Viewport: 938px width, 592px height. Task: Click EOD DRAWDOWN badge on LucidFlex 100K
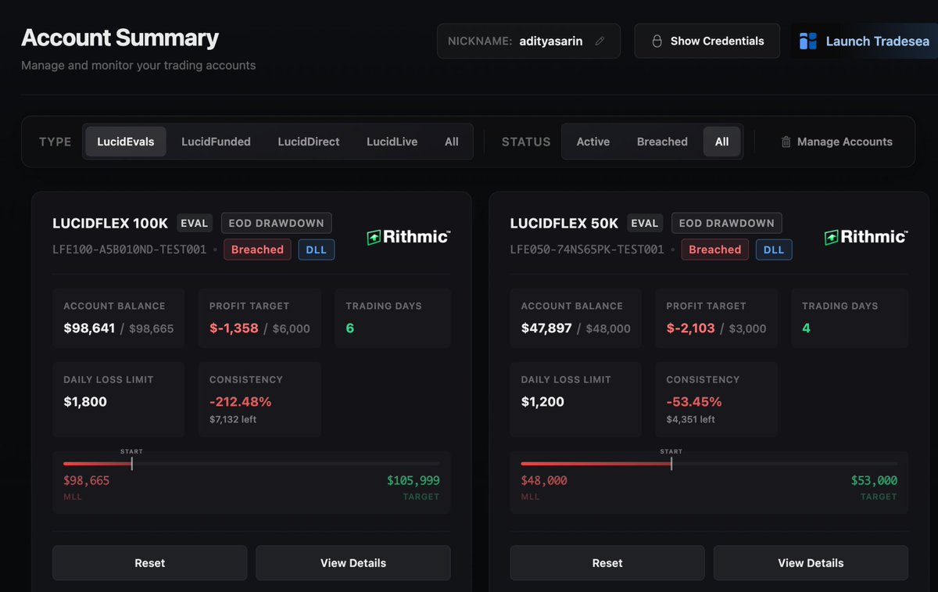(x=277, y=223)
